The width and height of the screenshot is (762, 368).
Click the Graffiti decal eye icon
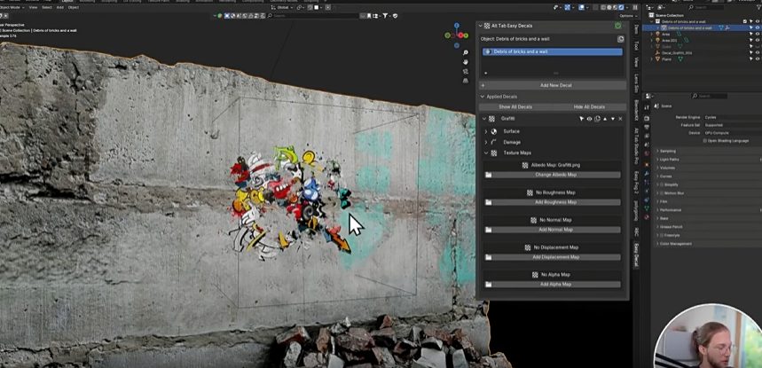click(x=589, y=119)
